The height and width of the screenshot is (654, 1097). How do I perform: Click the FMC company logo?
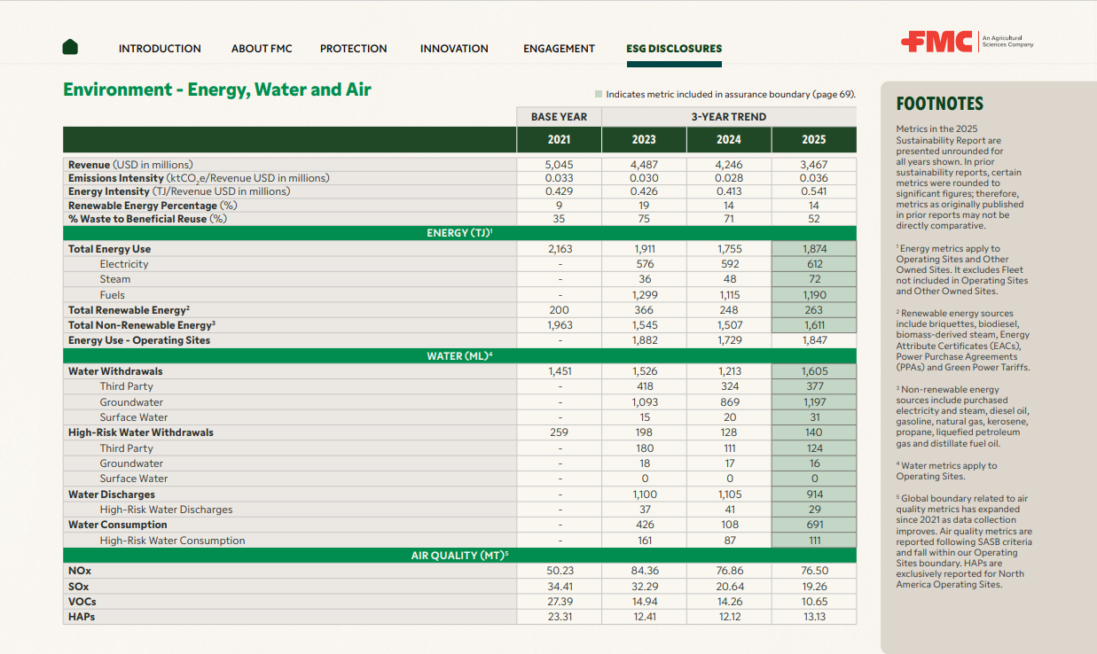(x=967, y=42)
